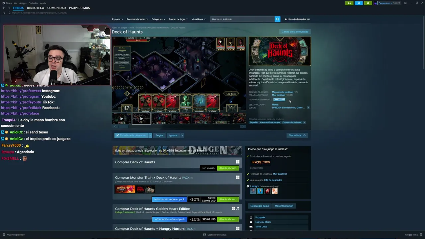Click Descargar demo button
Screen dimensions: 425x239
260,206
